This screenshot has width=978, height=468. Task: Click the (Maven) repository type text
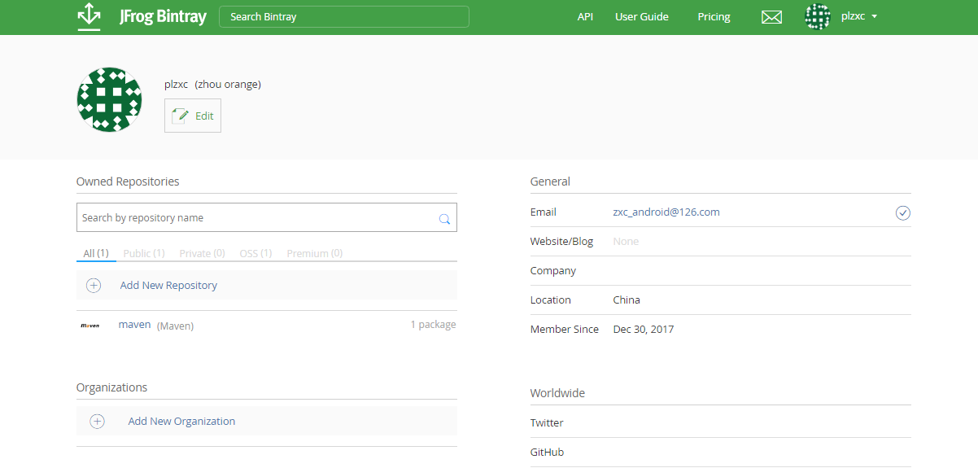(x=175, y=326)
